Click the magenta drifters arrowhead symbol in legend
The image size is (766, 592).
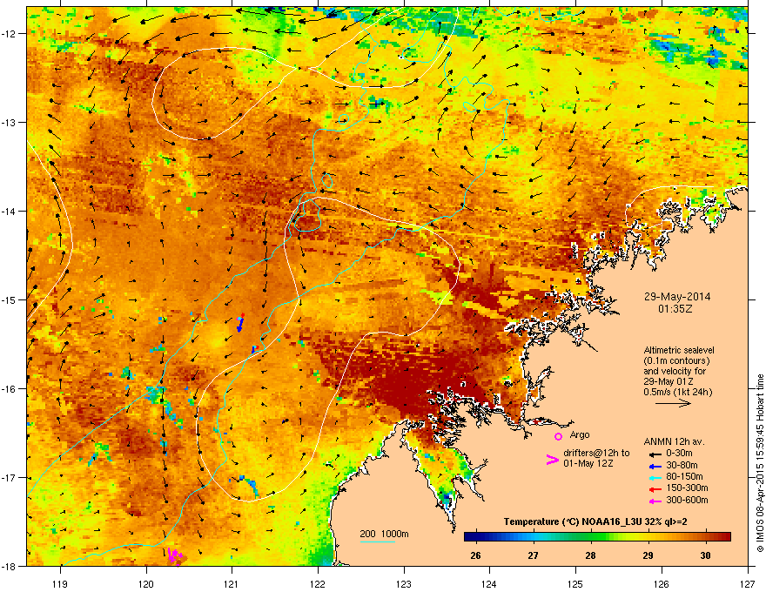coord(552,460)
